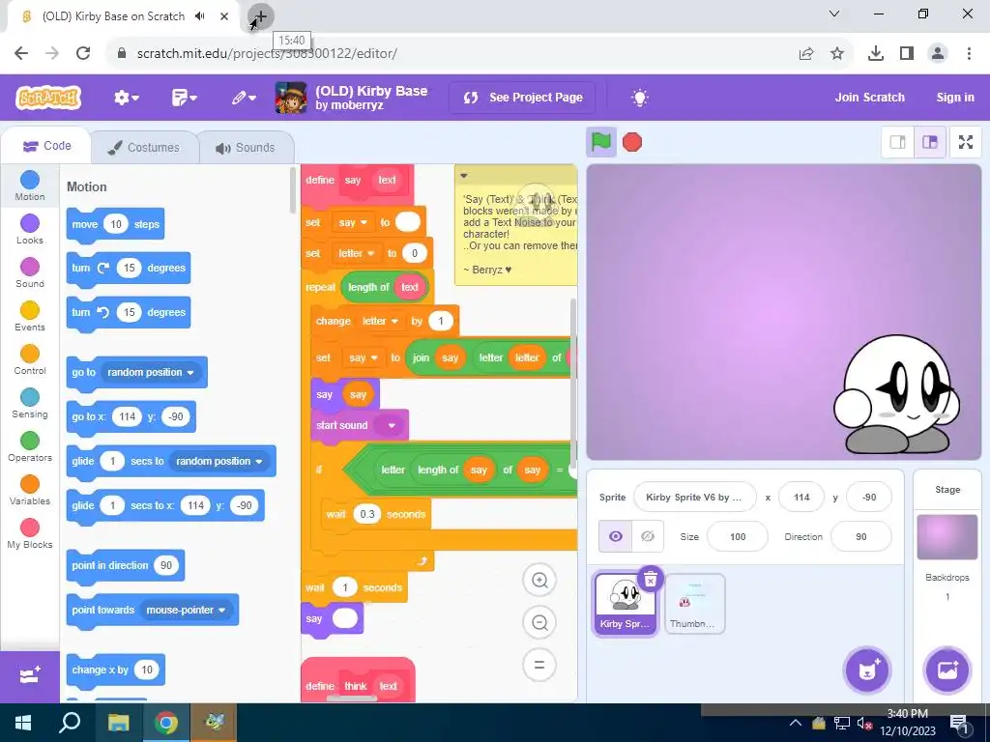Click the green flag to run project
Screen dimensions: 990x742
[600, 142]
